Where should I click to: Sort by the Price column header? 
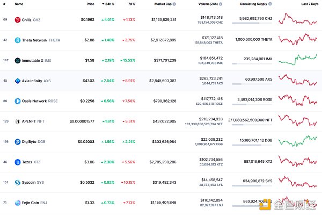[90, 4]
